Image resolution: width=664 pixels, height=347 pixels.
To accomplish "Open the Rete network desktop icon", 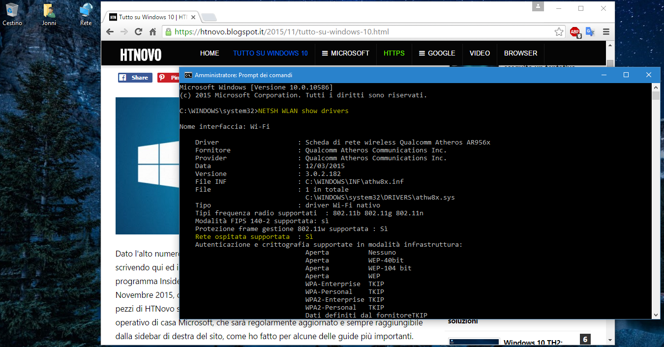I will [86, 14].
